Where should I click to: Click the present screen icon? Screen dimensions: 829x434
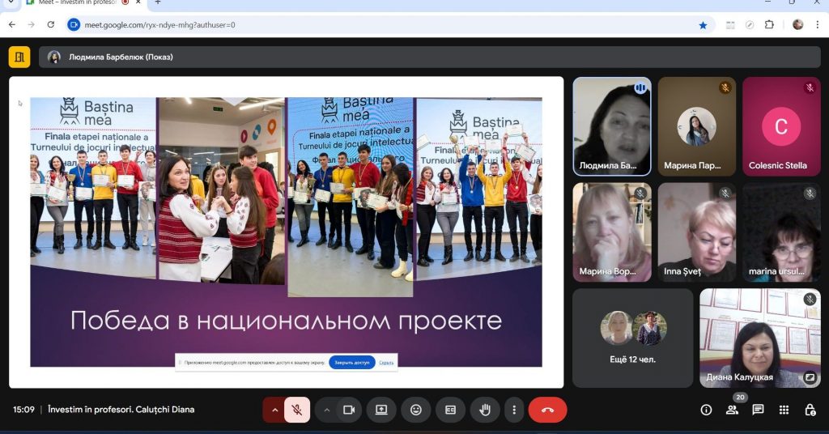tap(381, 410)
